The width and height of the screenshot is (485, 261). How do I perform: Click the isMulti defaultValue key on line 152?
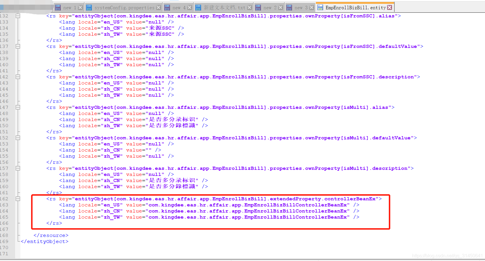243,138
